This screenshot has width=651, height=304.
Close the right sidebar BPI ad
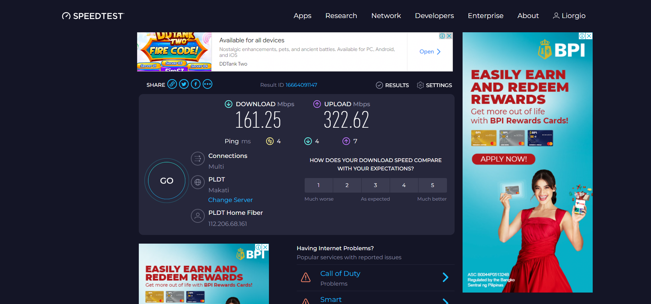click(x=589, y=36)
